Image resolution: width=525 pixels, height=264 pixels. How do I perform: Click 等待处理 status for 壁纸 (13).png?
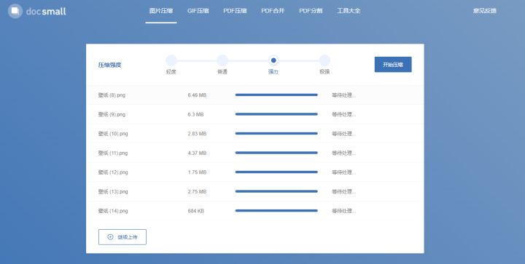coord(343,192)
